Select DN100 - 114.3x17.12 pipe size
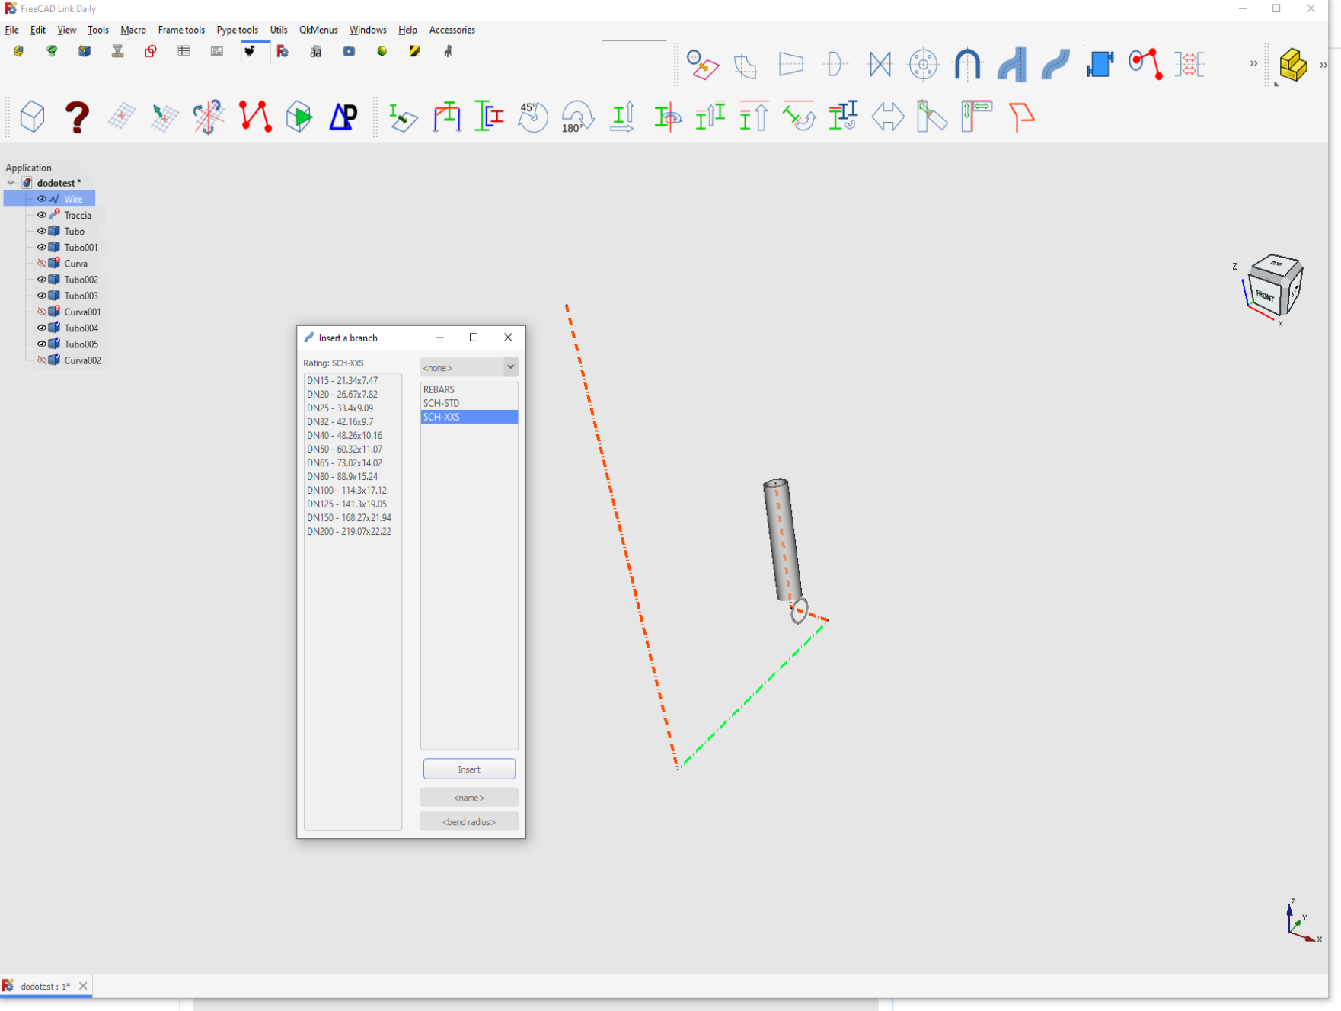Image resolution: width=1341 pixels, height=1011 pixels. tap(353, 490)
